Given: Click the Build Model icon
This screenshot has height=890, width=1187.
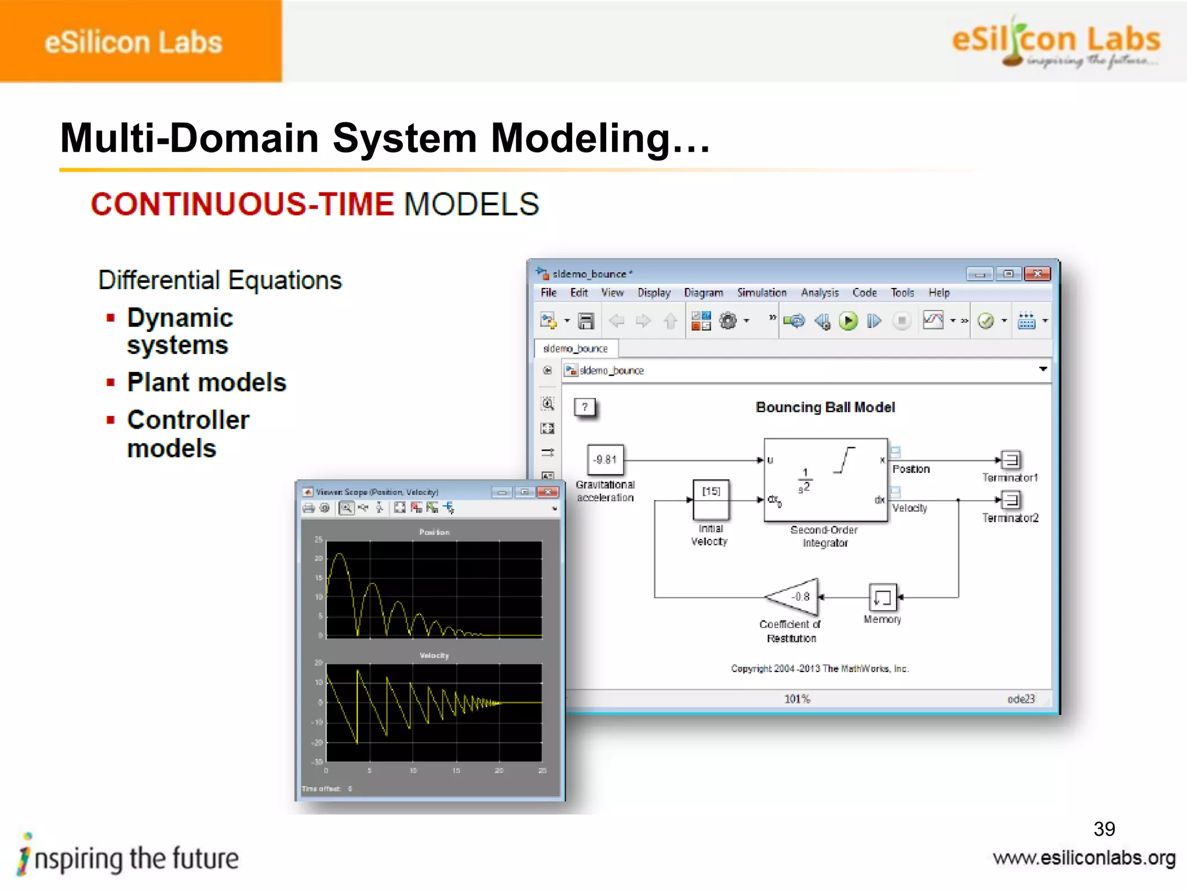Looking at the screenshot, I should [1026, 321].
